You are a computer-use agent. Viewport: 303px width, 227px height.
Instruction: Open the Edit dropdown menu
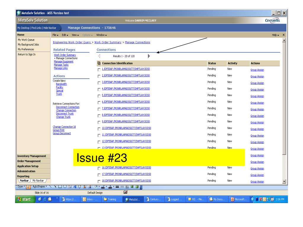(65, 35)
